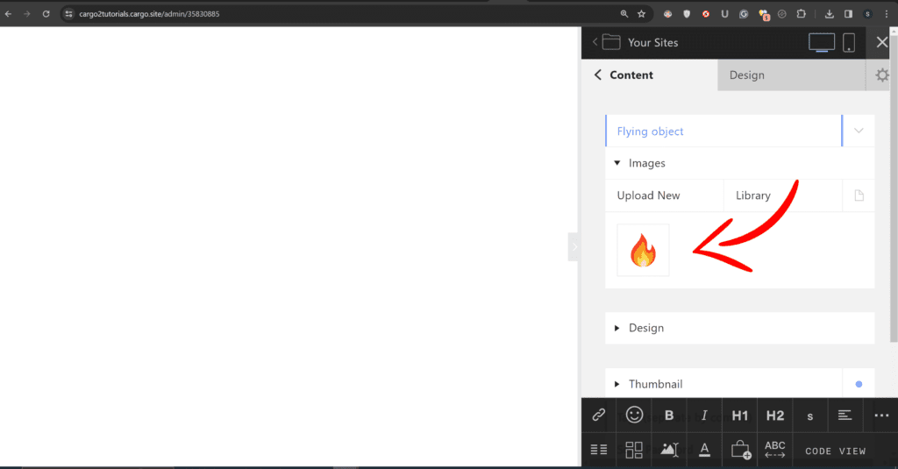Toggle bold text formatting
The width and height of the screenshot is (898, 469).
[669, 416]
